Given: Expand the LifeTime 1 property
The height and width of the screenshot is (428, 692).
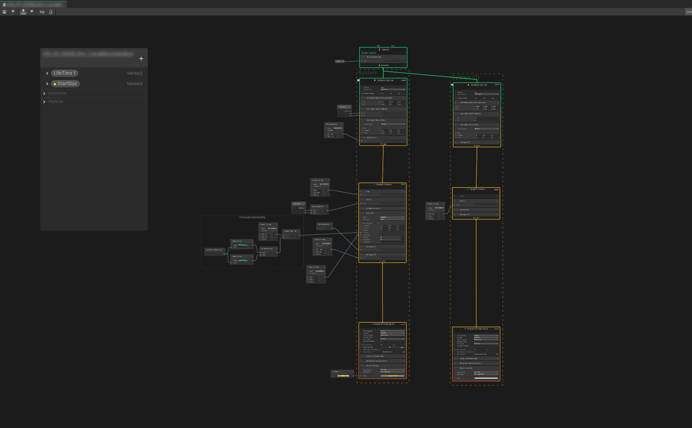Looking at the screenshot, I should click(x=47, y=73).
